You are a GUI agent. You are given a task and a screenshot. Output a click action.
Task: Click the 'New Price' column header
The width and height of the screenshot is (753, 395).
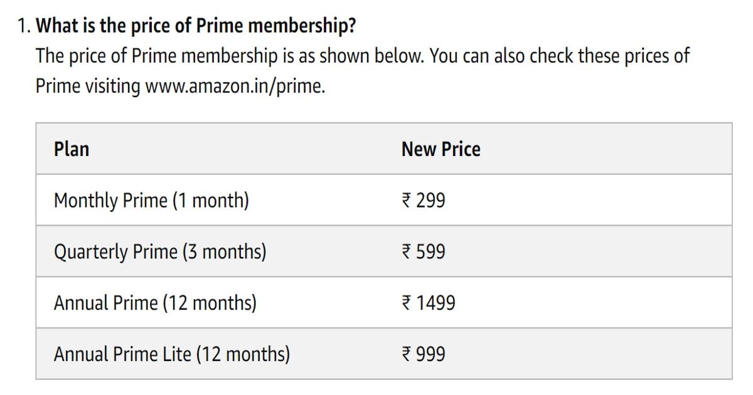(x=441, y=149)
